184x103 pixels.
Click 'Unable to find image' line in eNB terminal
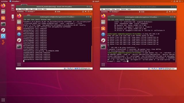point(54,25)
